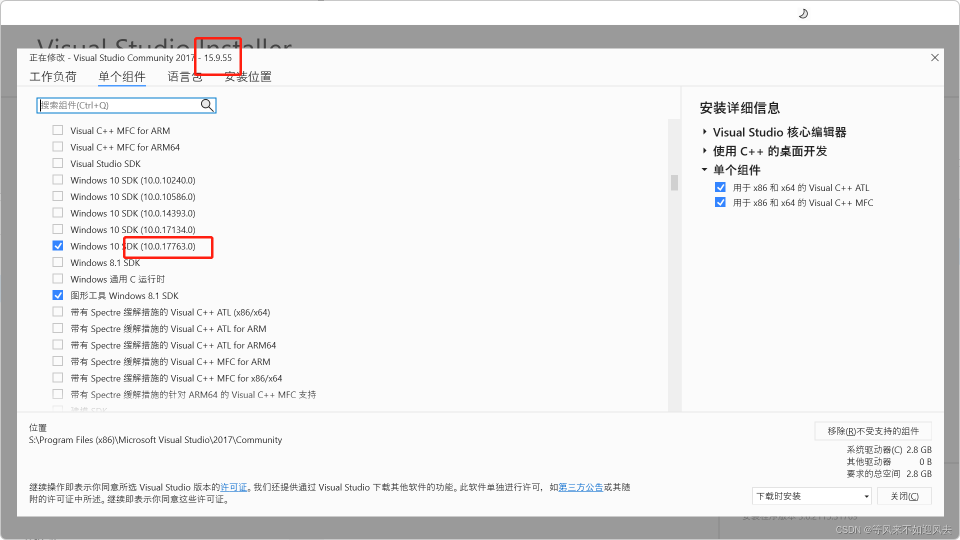Screen dimensions: 960x540
Task: Uncheck 用于 x86 和 x64 的 Visual C++ ATL
Action: 720,187
